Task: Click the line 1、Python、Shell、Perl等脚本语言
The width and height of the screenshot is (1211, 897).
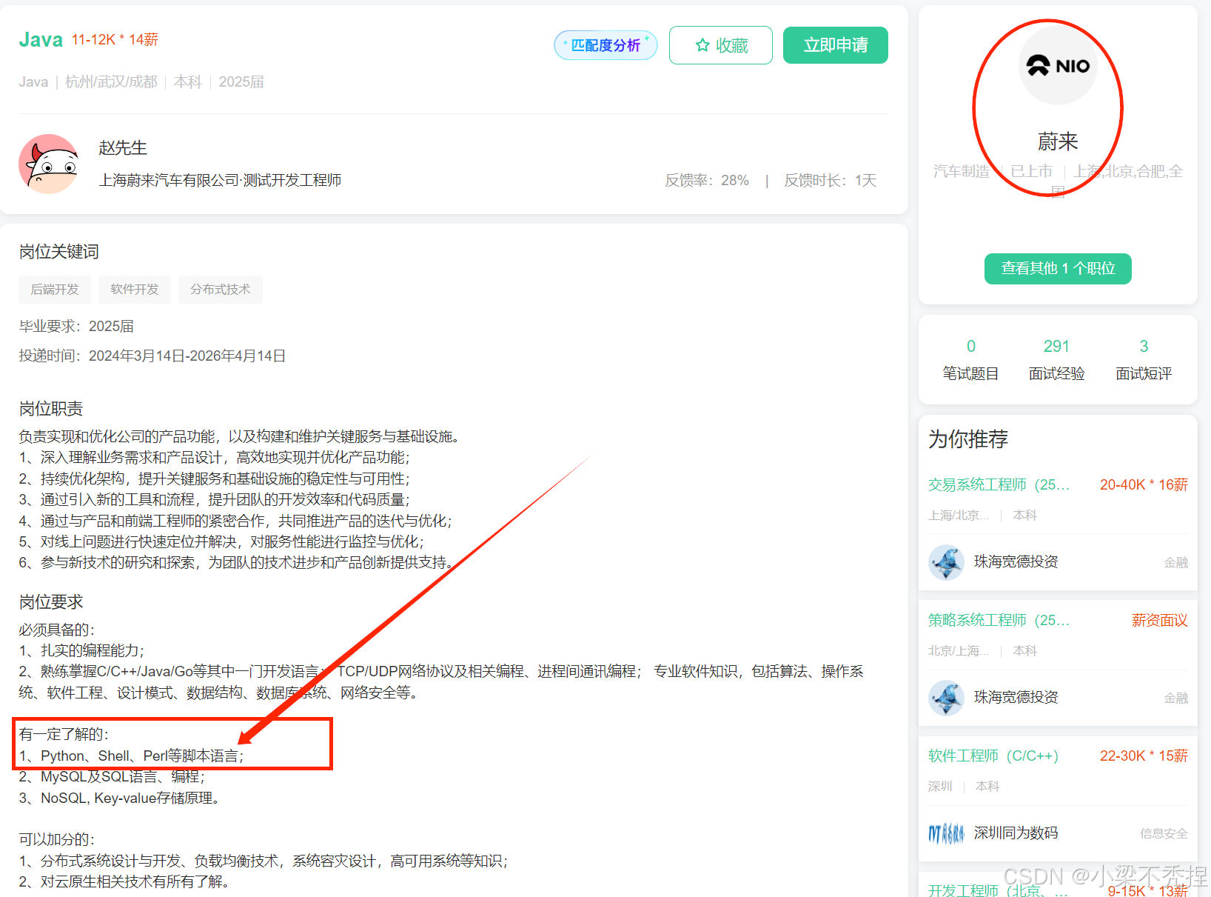Action: coord(131,756)
